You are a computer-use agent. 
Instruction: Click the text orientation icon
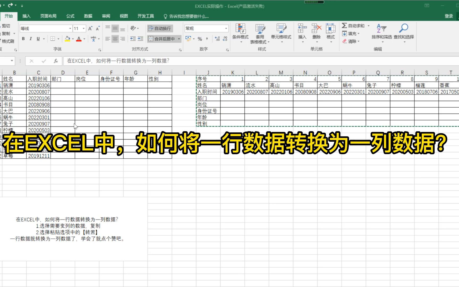click(x=133, y=28)
